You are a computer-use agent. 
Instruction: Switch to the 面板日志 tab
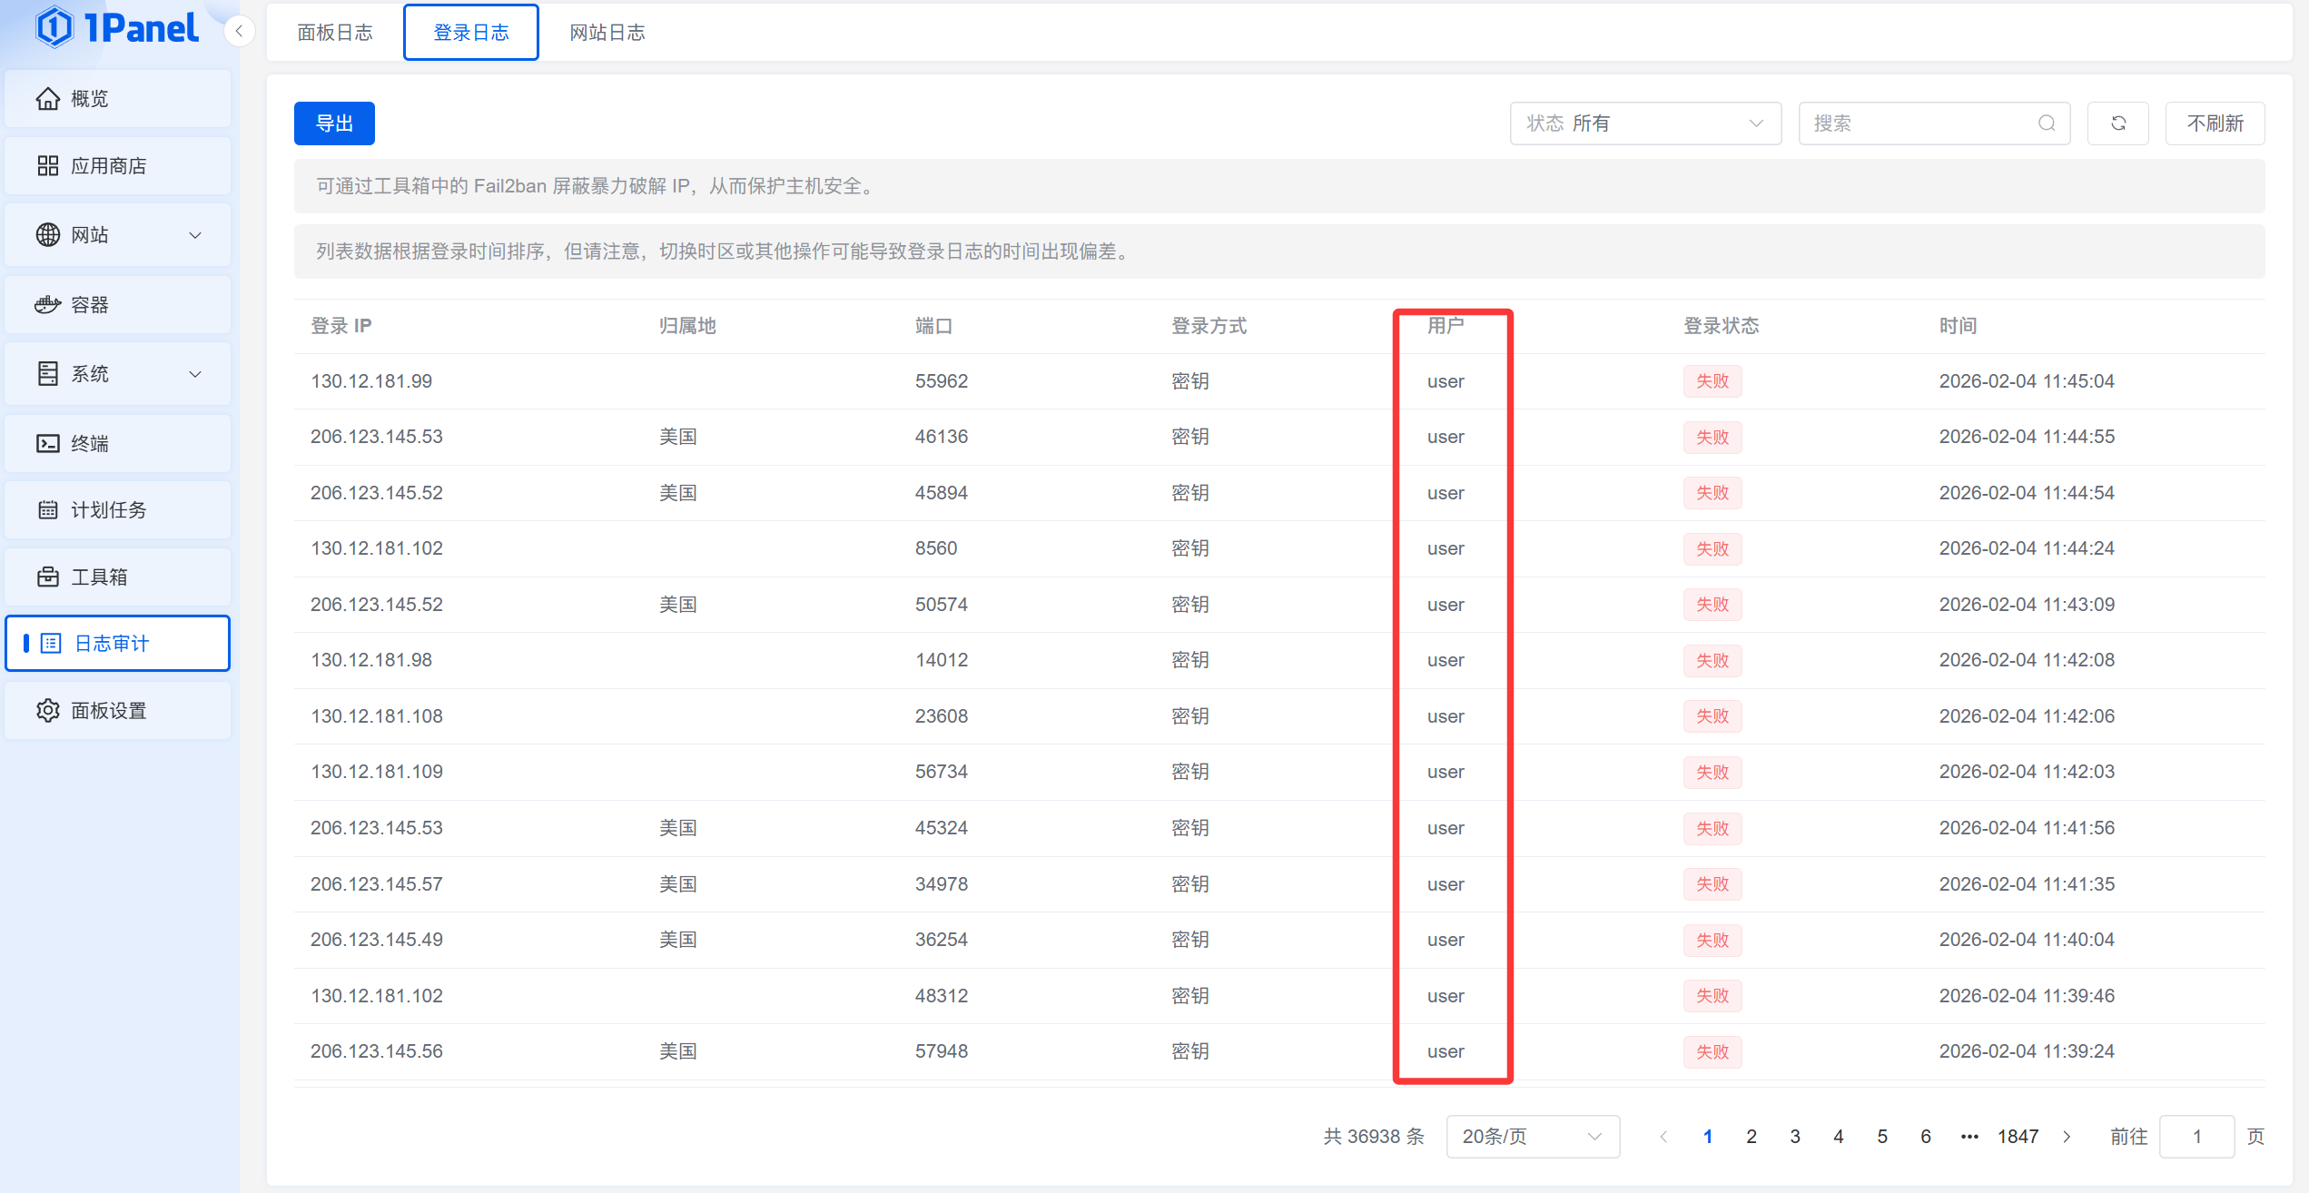point(335,33)
